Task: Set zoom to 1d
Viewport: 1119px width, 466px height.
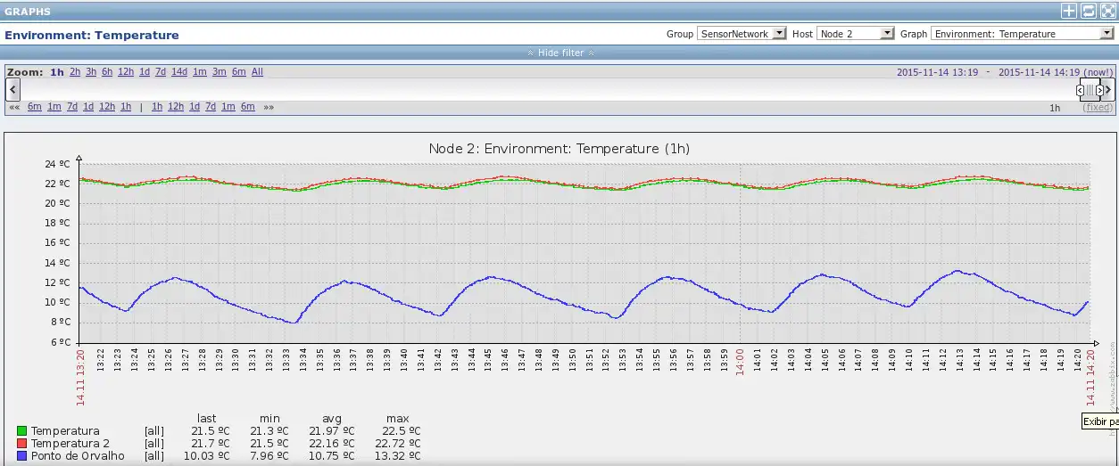Action: 145,72
